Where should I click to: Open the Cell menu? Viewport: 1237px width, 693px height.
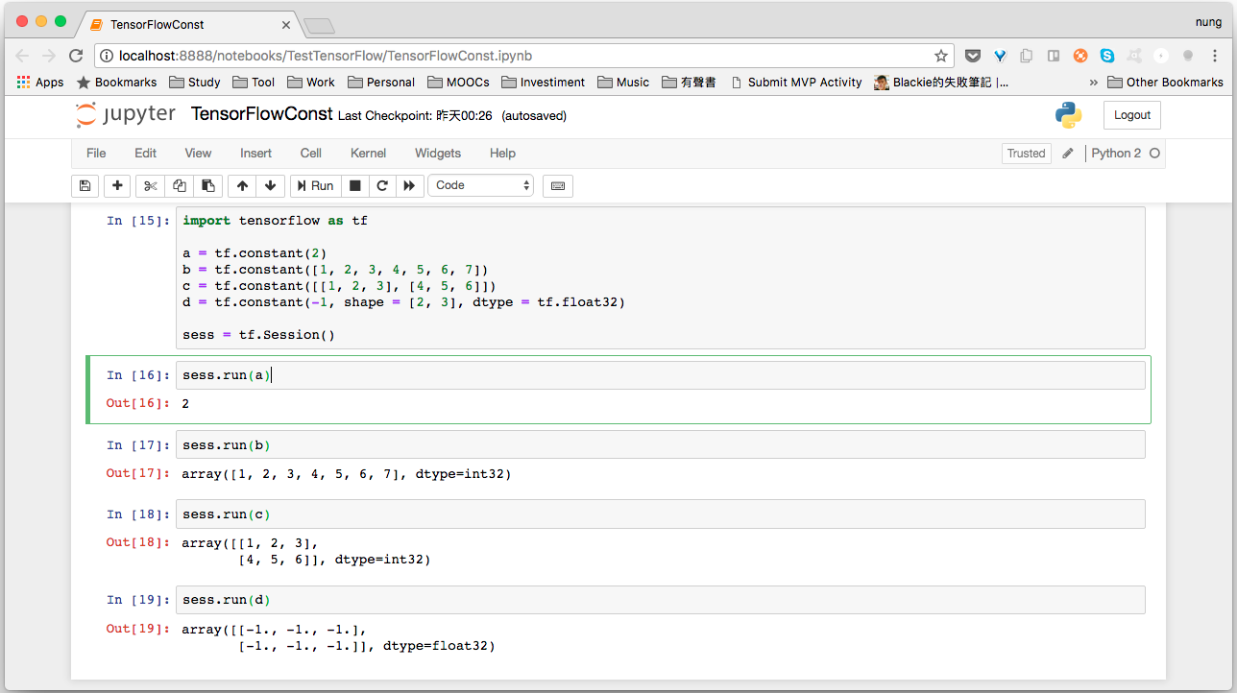click(x=311, y=154)
